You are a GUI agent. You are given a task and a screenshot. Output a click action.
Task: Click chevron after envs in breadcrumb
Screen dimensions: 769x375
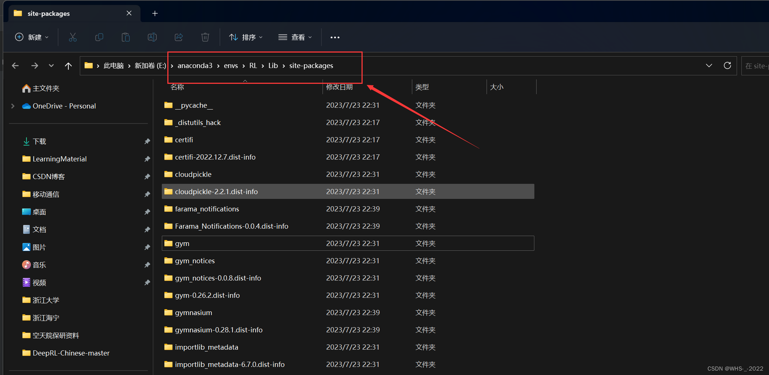pyautogui.click(x=243, y=66)
